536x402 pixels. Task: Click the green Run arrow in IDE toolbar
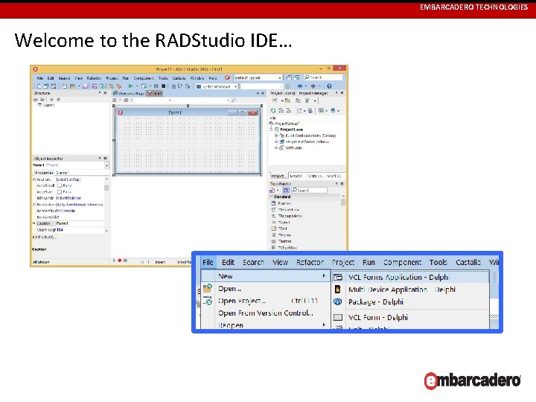coord(130,86)
